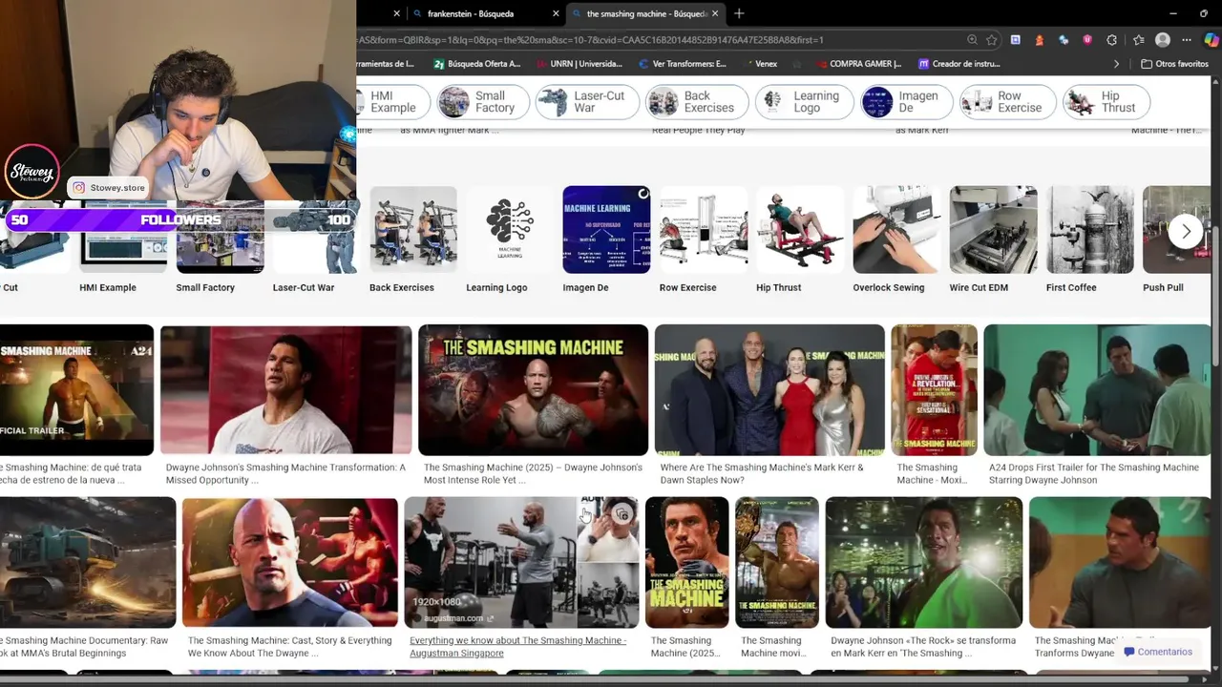Open a new browser tab
1222x687 pixels.
[739, 13]
